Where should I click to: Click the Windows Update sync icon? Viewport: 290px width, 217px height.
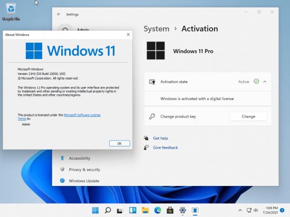(62, 181)
